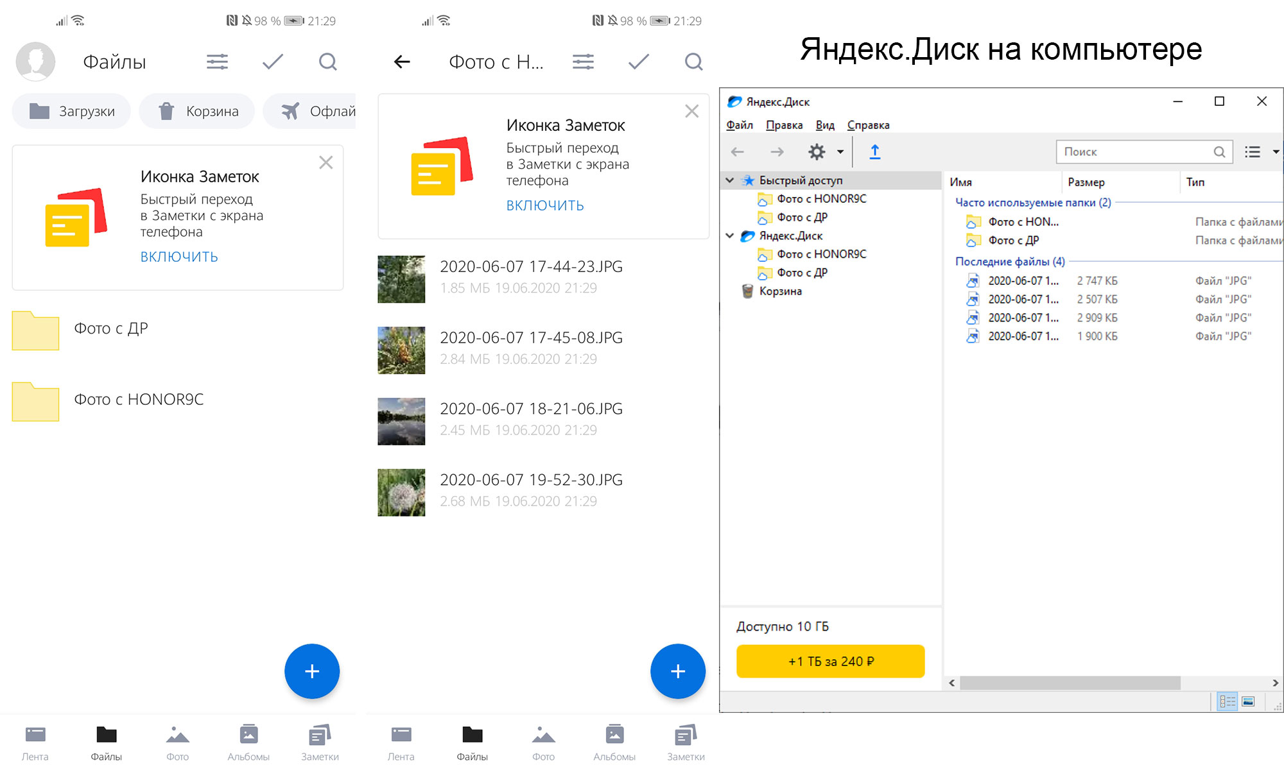Viewport: 1284px width, 770px height.
Task: Tap select checkmark in Фото с H... screen
Action: coord(639,62)
